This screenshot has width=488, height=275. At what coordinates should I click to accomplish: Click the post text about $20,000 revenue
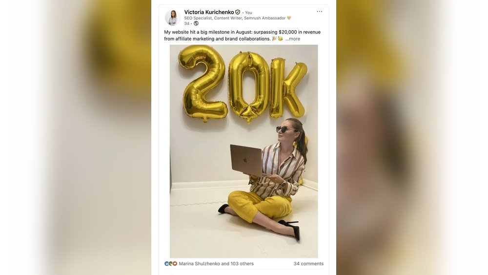[x=242, y=35]
